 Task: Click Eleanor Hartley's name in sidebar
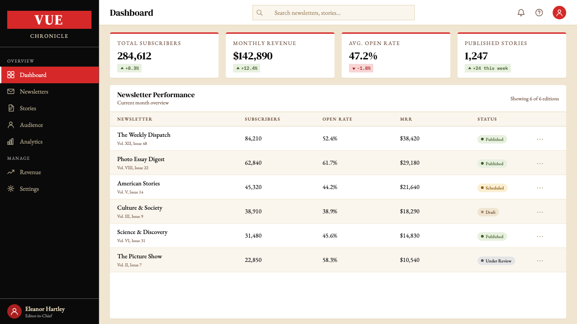pos(45,309)
